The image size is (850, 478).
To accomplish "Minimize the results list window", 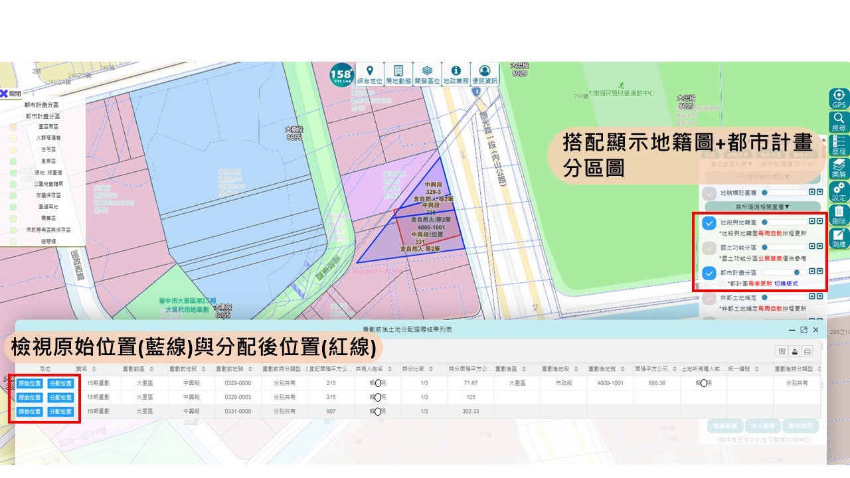I will coord(792,330).
